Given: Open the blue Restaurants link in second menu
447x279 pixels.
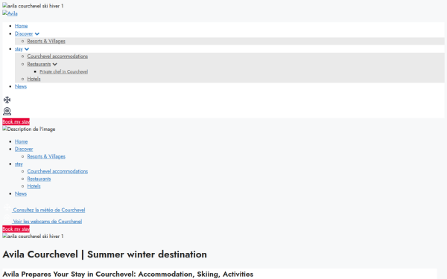Looking at the screenshot, I should (x=39, y=179).
